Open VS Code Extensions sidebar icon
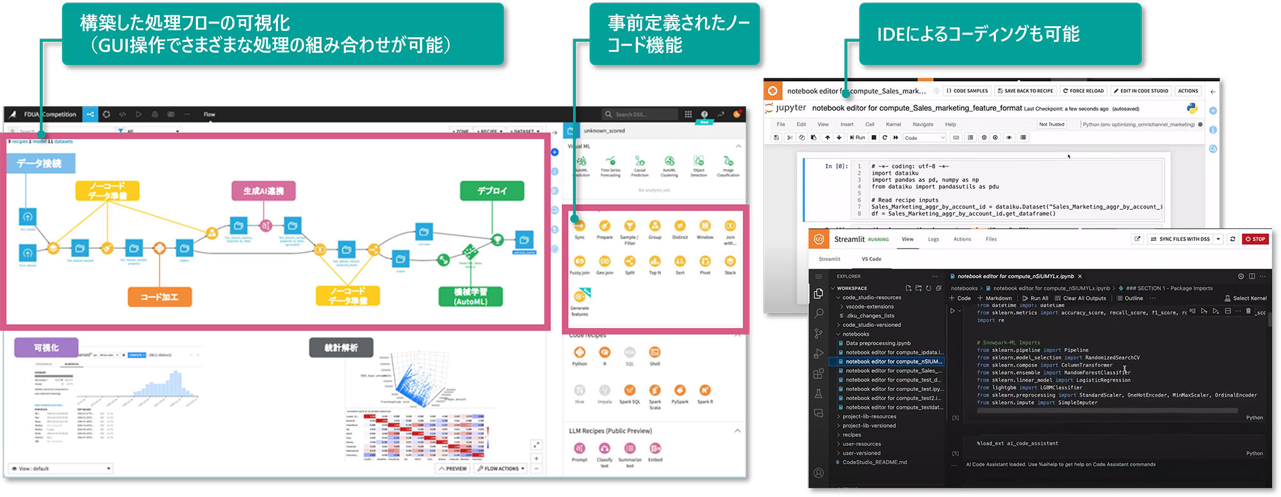1281x497 pixels. [x=819, y=374]
